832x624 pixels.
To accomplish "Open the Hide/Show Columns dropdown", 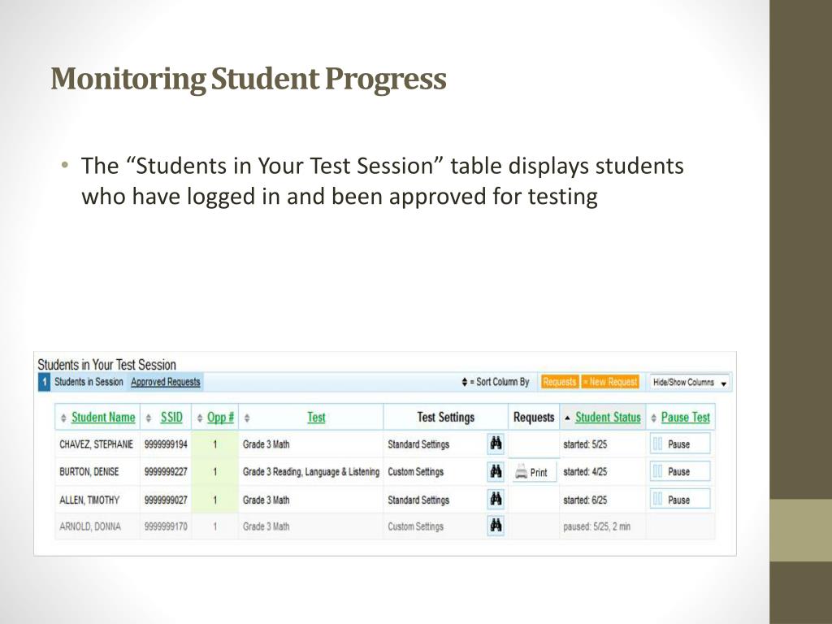I will [x=690, y=382].
